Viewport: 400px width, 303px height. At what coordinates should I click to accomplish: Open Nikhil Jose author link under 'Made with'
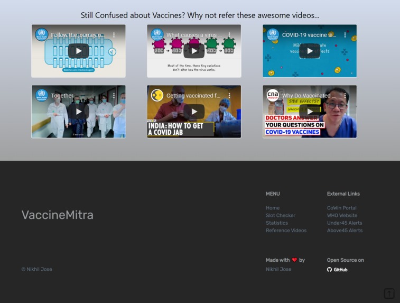(278, 269)
